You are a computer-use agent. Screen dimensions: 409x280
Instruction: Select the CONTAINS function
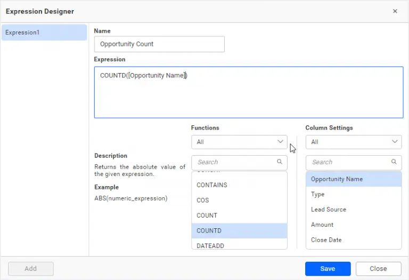click(x=212, y=185)
